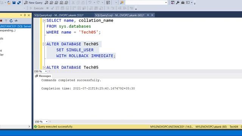Image resolution: width=242 pixels, height=136 pixels.
Task: Open the search combo box in the toolbar
Action: point(146,3)
